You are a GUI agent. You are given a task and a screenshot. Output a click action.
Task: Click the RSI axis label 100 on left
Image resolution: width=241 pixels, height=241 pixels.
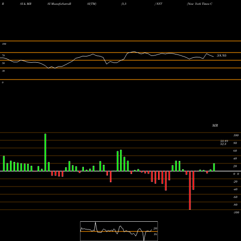click(4, 44)
